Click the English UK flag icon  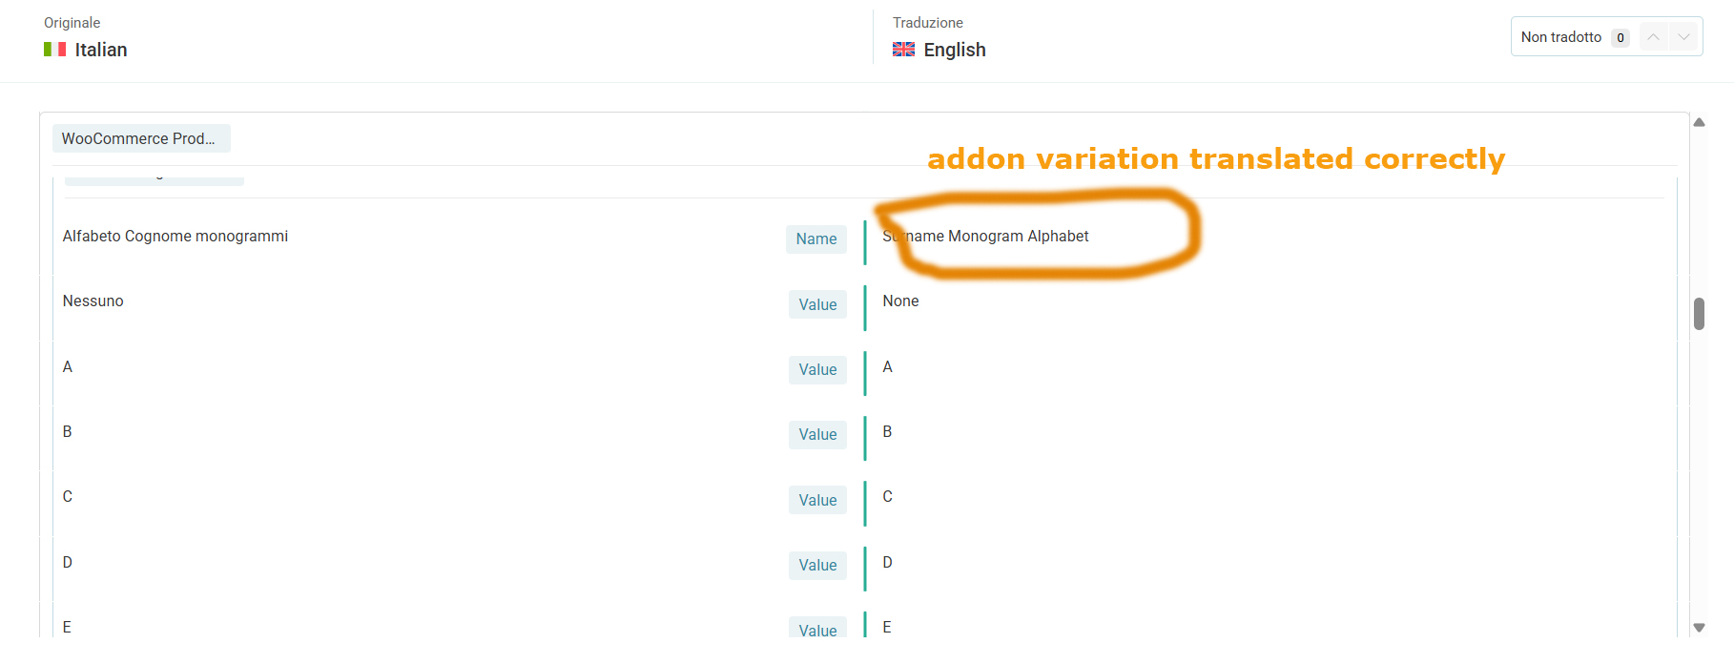tap(903, 50)
